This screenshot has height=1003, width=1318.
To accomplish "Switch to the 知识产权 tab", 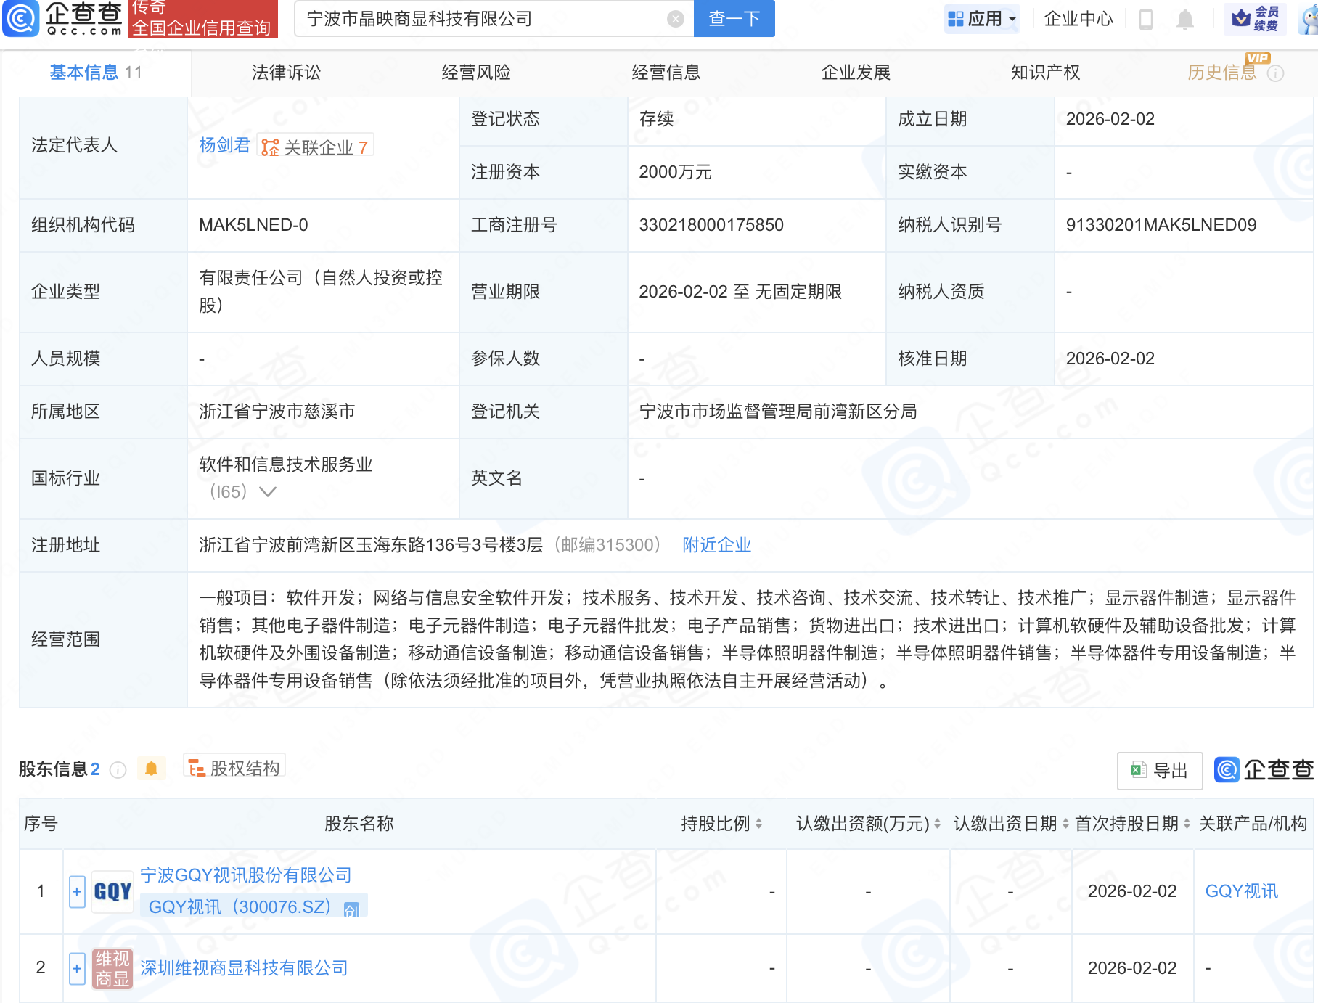I will [x=1045, y=73].
